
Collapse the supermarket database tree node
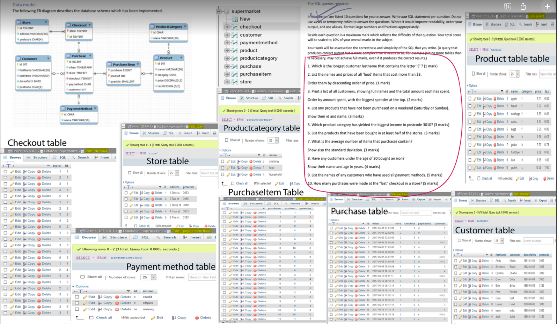219,11
